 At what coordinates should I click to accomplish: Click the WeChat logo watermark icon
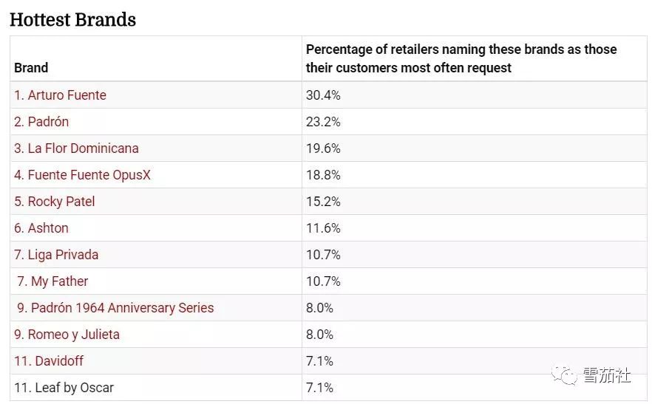(568, 375)
